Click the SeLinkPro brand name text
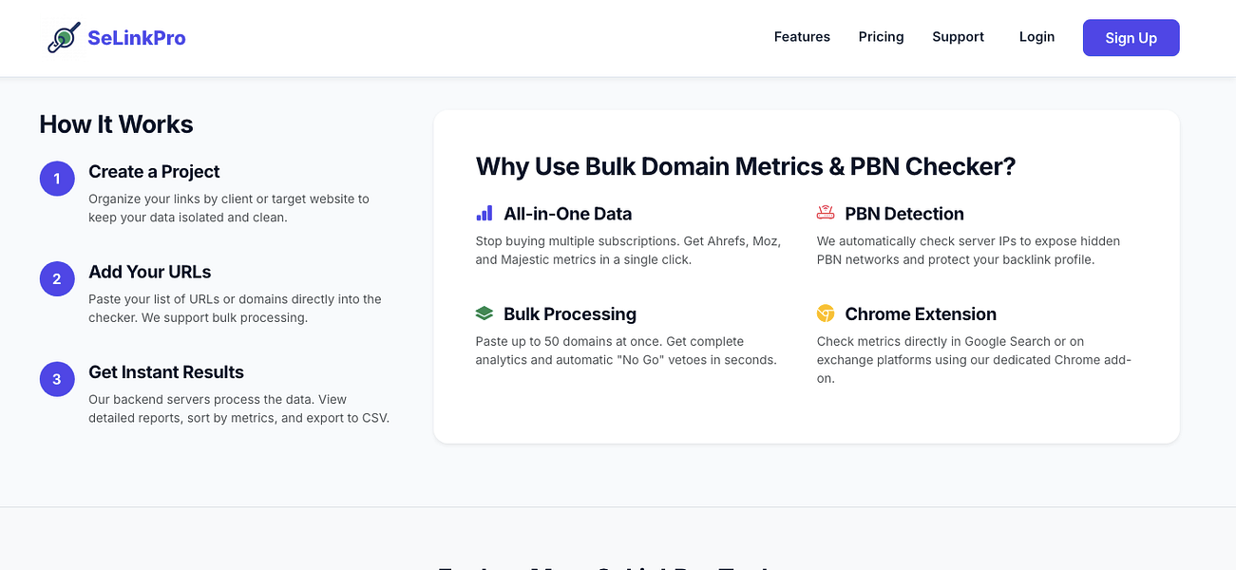This screenshot has width=1236, height=570. [x=137, y=38]
